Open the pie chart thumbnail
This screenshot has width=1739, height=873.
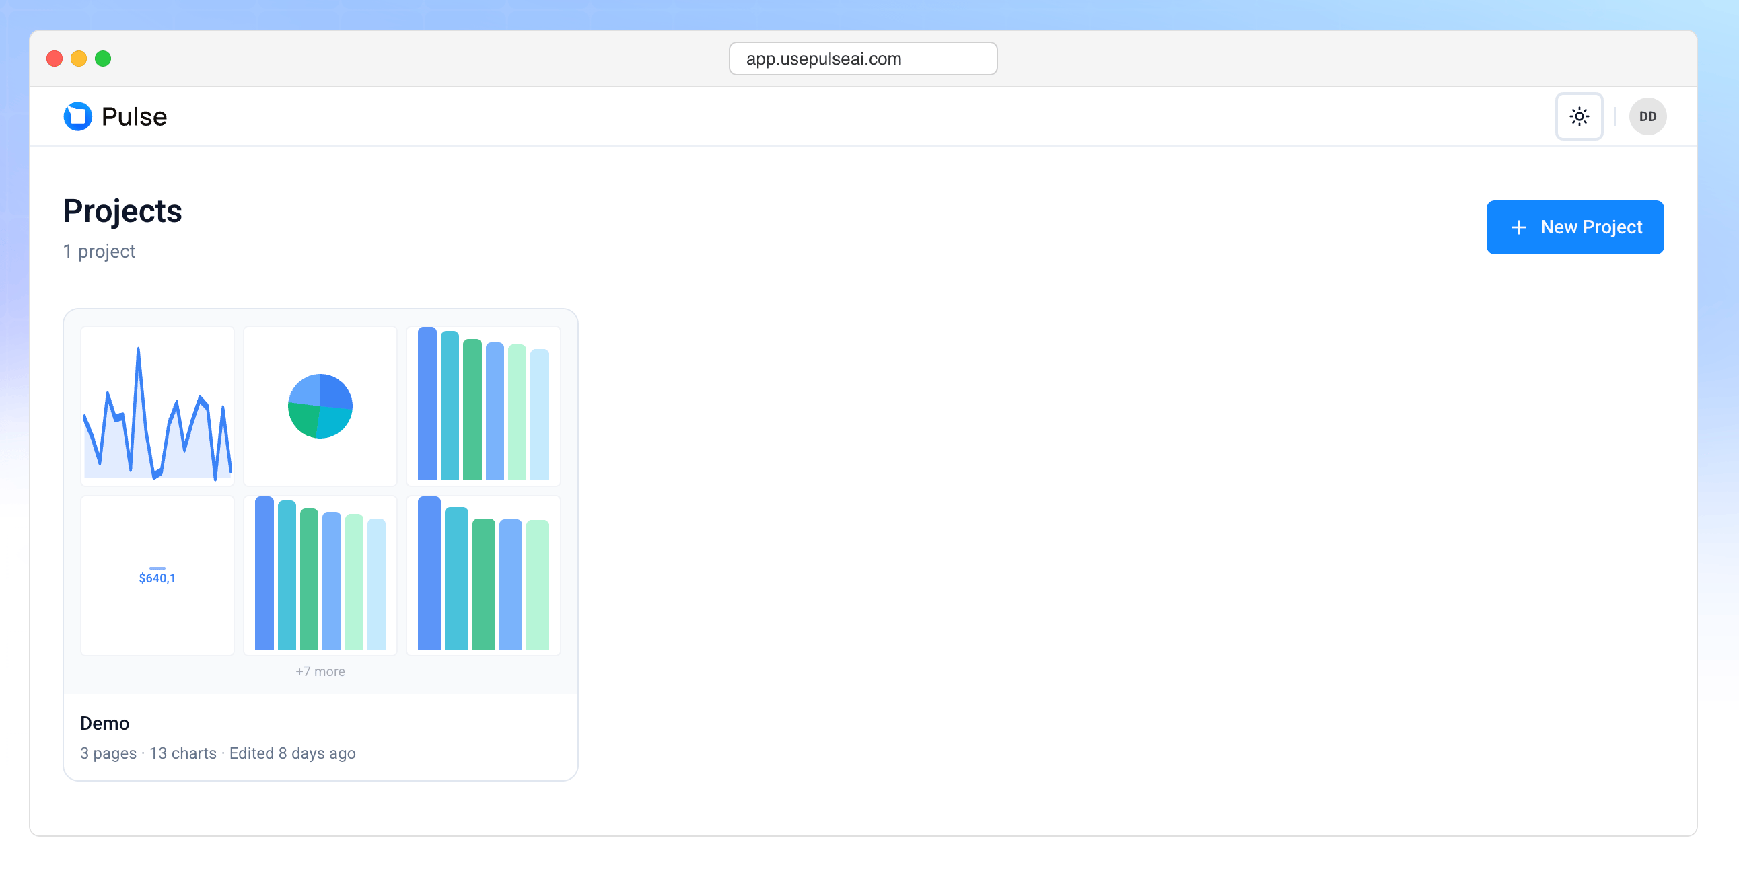click(320, 406)
